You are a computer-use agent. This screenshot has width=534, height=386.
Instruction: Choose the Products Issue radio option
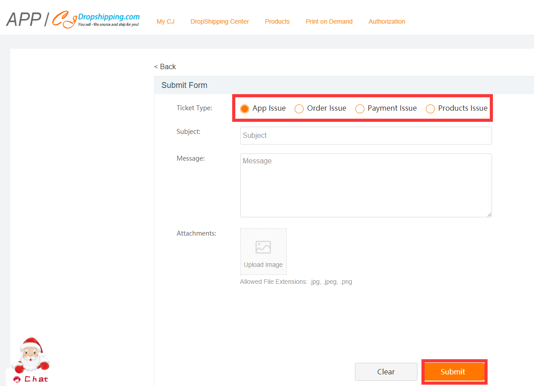tap(430, 108)
